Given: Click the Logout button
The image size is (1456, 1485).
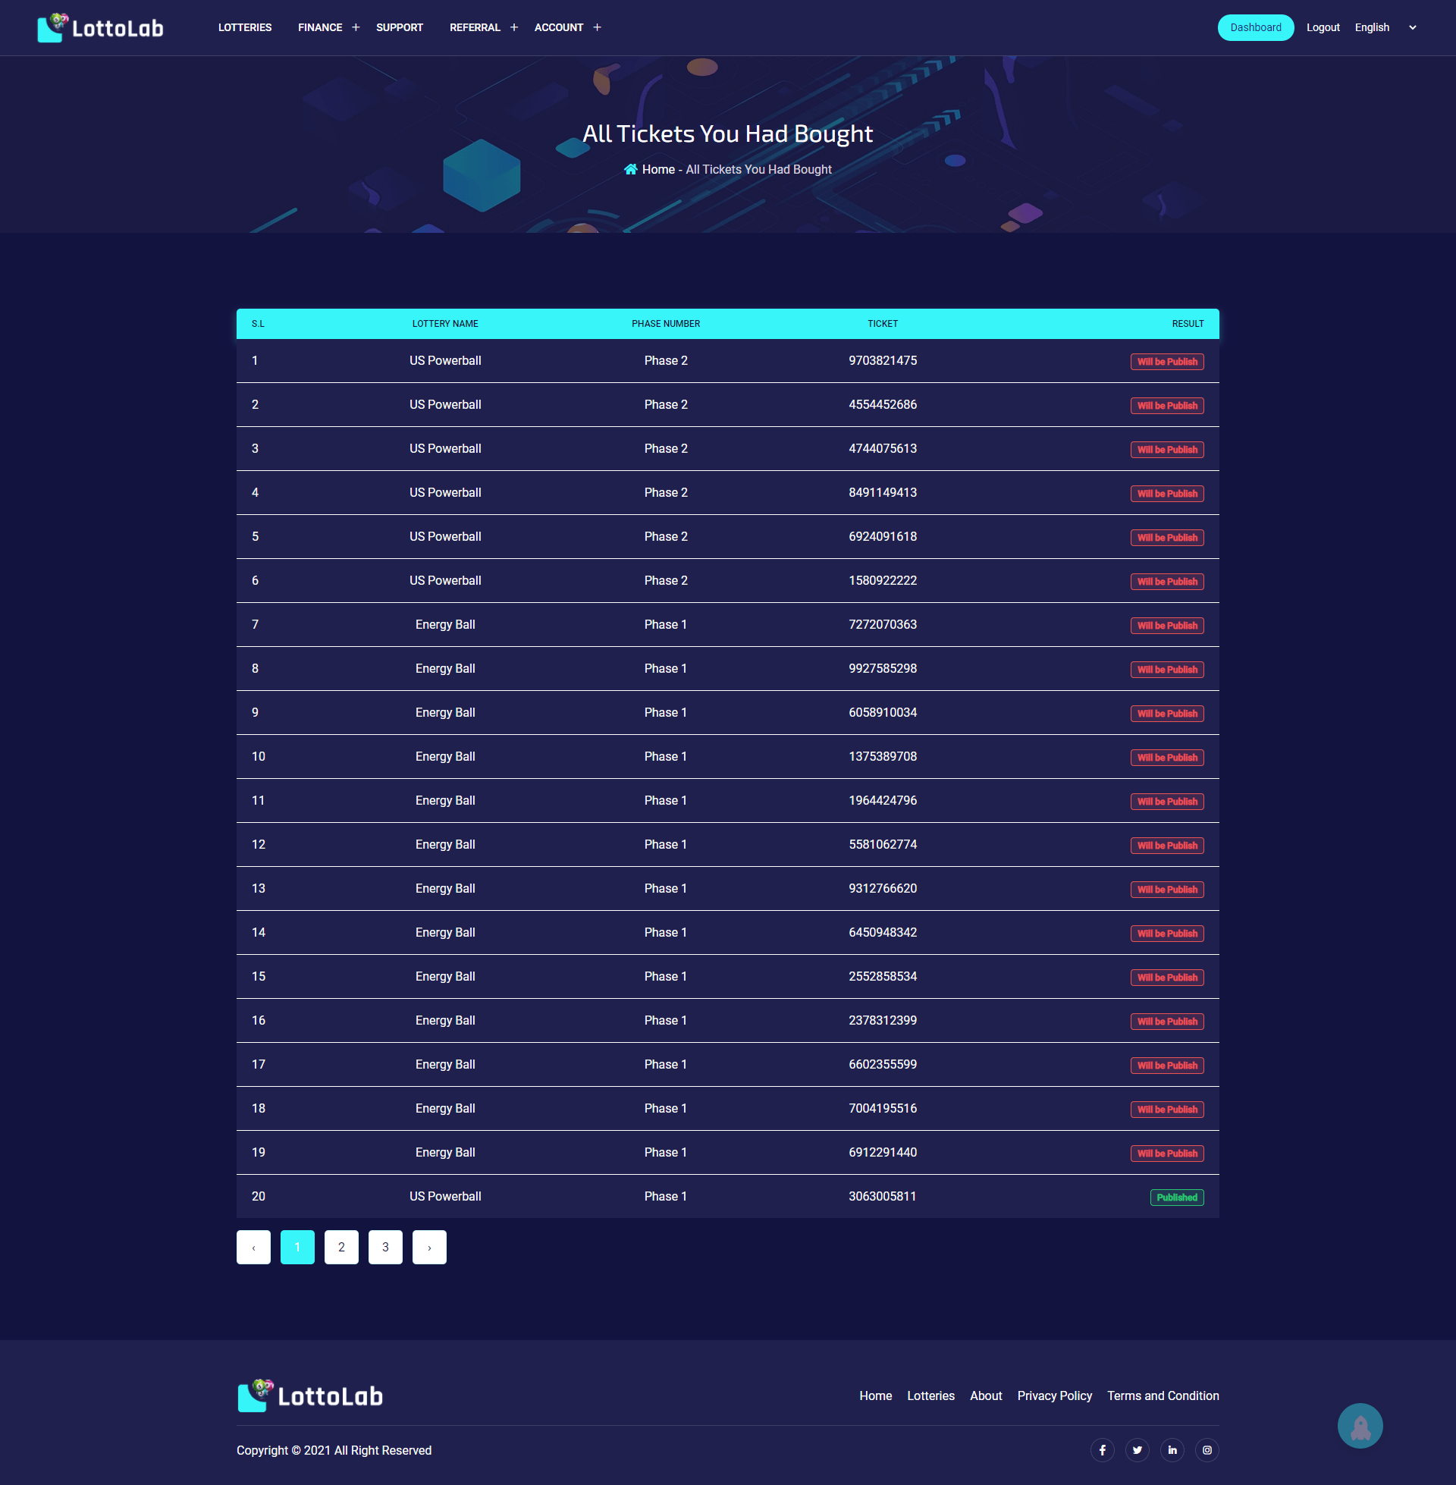Looking at the screenshot, I should point(1321,27).
